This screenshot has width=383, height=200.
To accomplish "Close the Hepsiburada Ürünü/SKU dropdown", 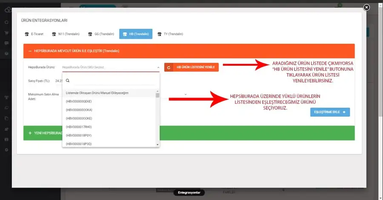I will (x=158, y=67).
